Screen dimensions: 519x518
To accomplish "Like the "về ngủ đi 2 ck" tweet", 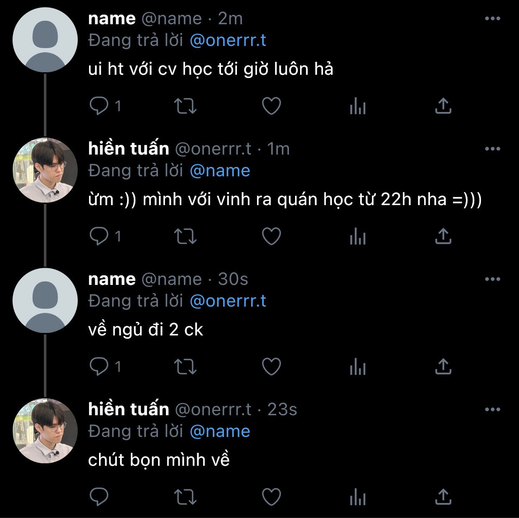I will 271,367.
